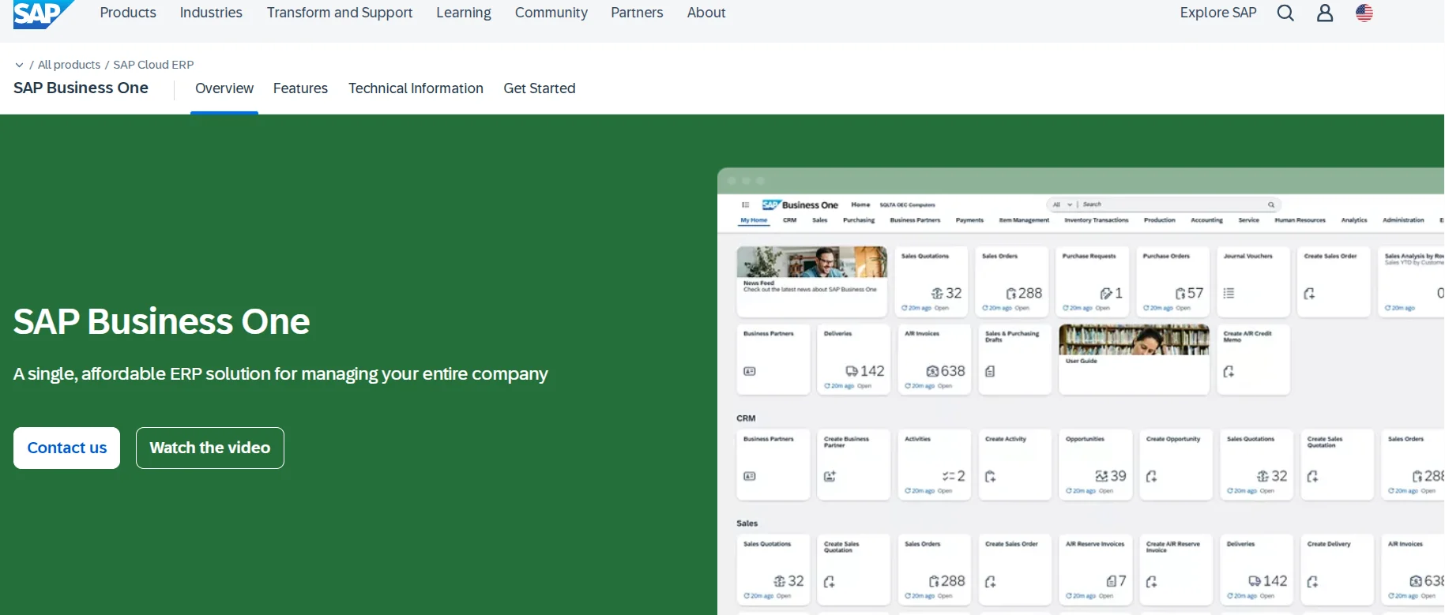Image resolution: width=1445 pixels, height=615 pixels.
Task: Open the Learning menu
Action: point(464,13)
